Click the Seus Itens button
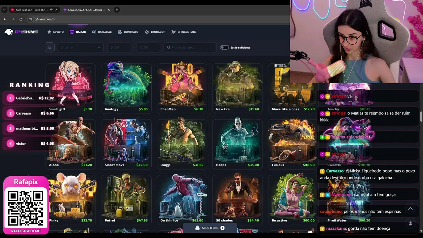 (210, 228)
